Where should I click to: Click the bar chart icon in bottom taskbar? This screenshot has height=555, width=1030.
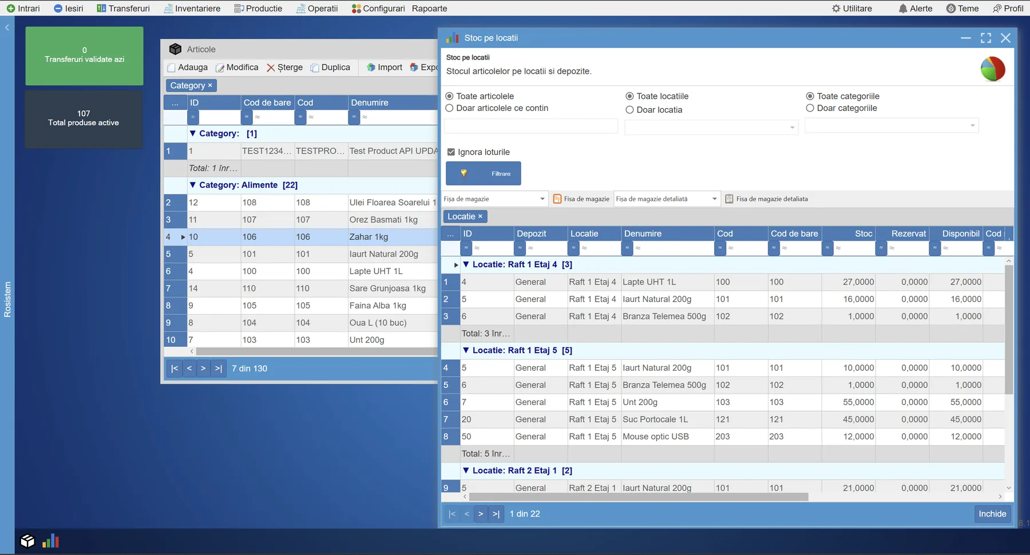click(50, 541)
